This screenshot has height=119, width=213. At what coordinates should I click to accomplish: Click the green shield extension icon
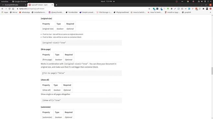[x=168, y=9]
